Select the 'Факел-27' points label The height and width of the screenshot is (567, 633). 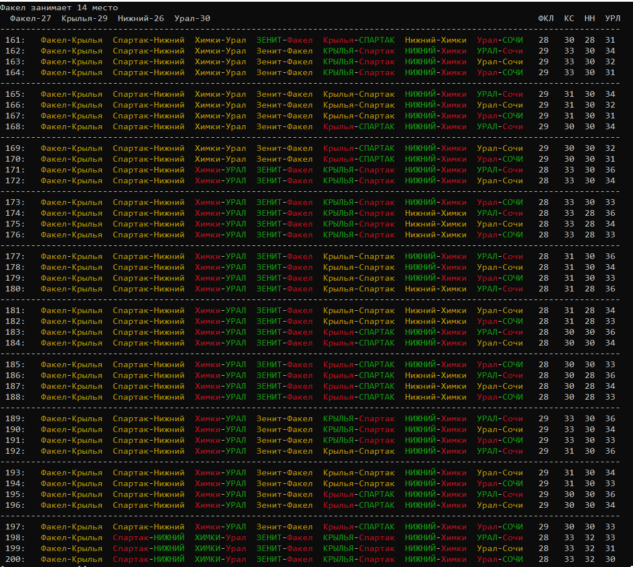coord(31,19)
